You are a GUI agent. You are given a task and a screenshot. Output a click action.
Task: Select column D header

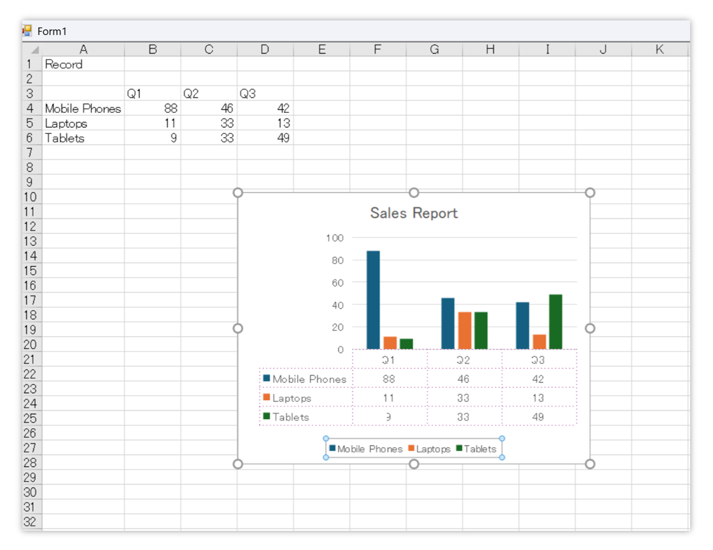click(x=265, y=49)
